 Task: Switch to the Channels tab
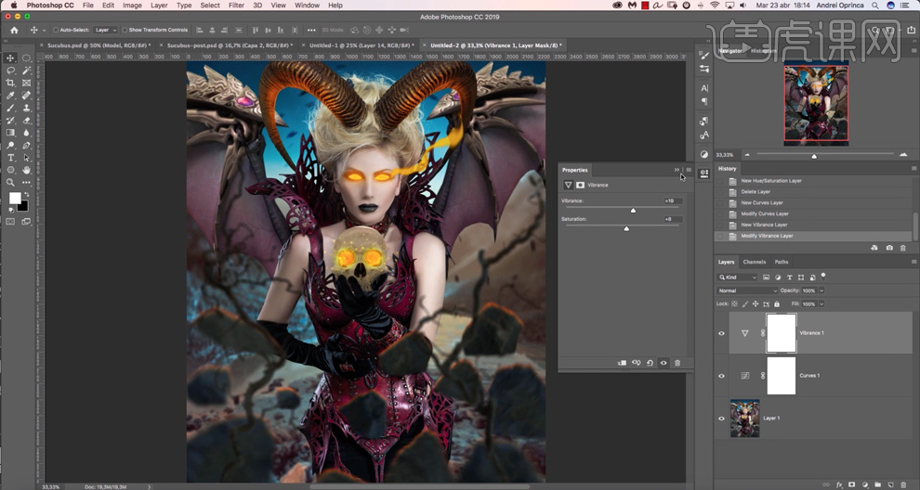[x=754, y=262]
